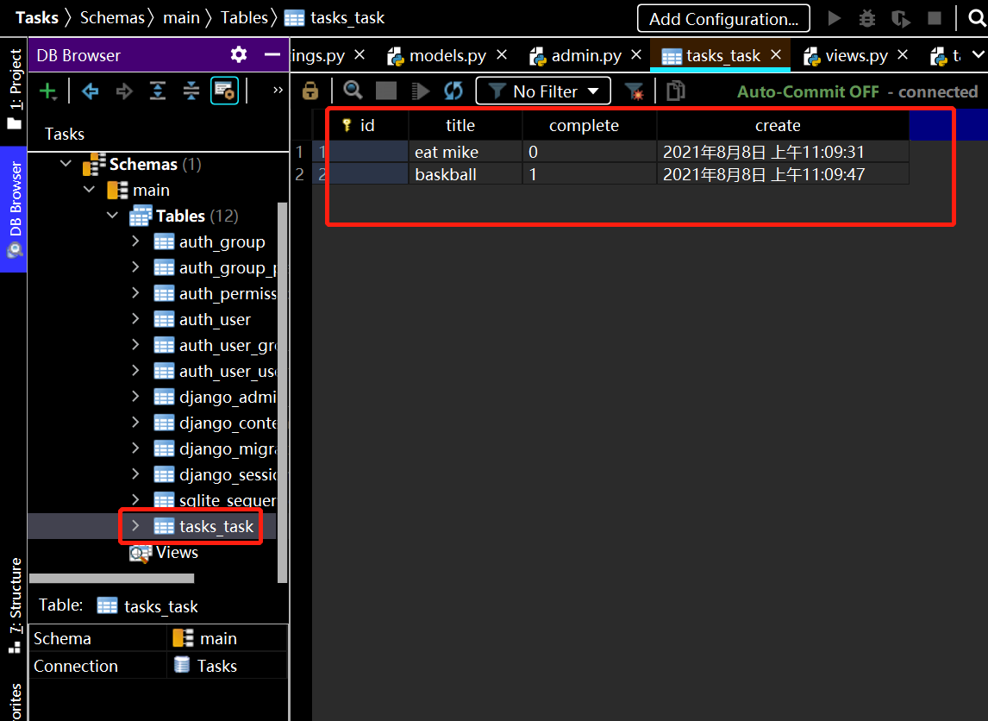
Task: Collapse the main schema node
Action: tap(89, 190)
